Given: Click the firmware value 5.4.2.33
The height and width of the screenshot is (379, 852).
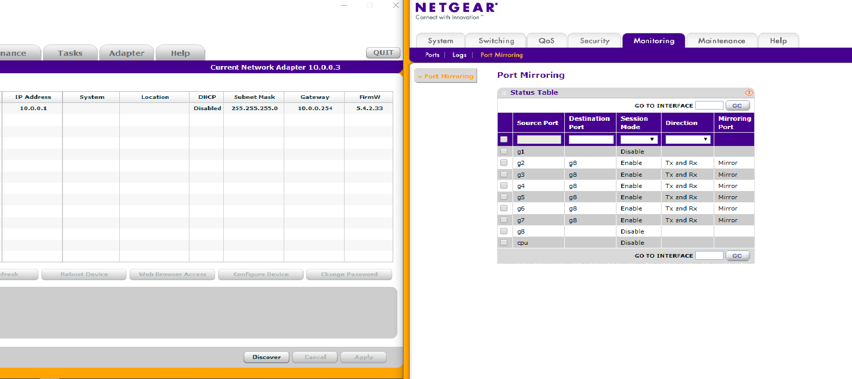Looking at the screenshot, I should [x=369, y=109].
